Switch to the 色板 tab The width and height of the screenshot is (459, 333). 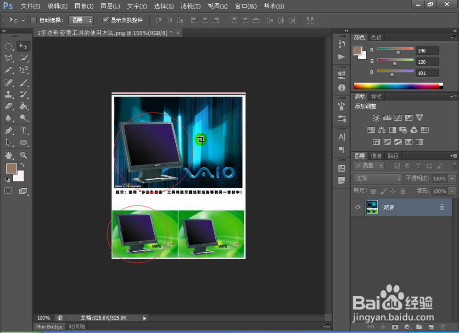(x=376, y=38)
